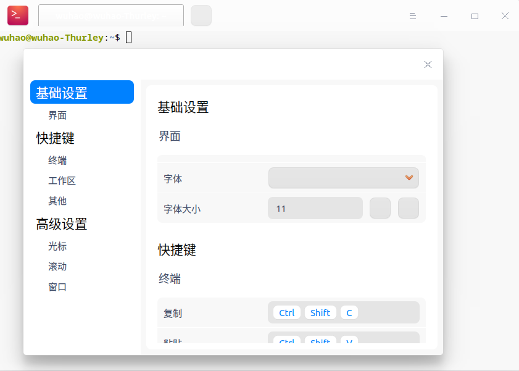Select 基础设置 in the sidebar
This screenshot has width=519, height=371.
pos(82,92)
